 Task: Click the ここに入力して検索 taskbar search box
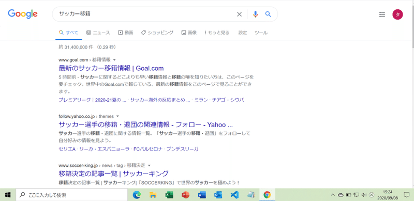pyautogui.click(x=72, y=195)
